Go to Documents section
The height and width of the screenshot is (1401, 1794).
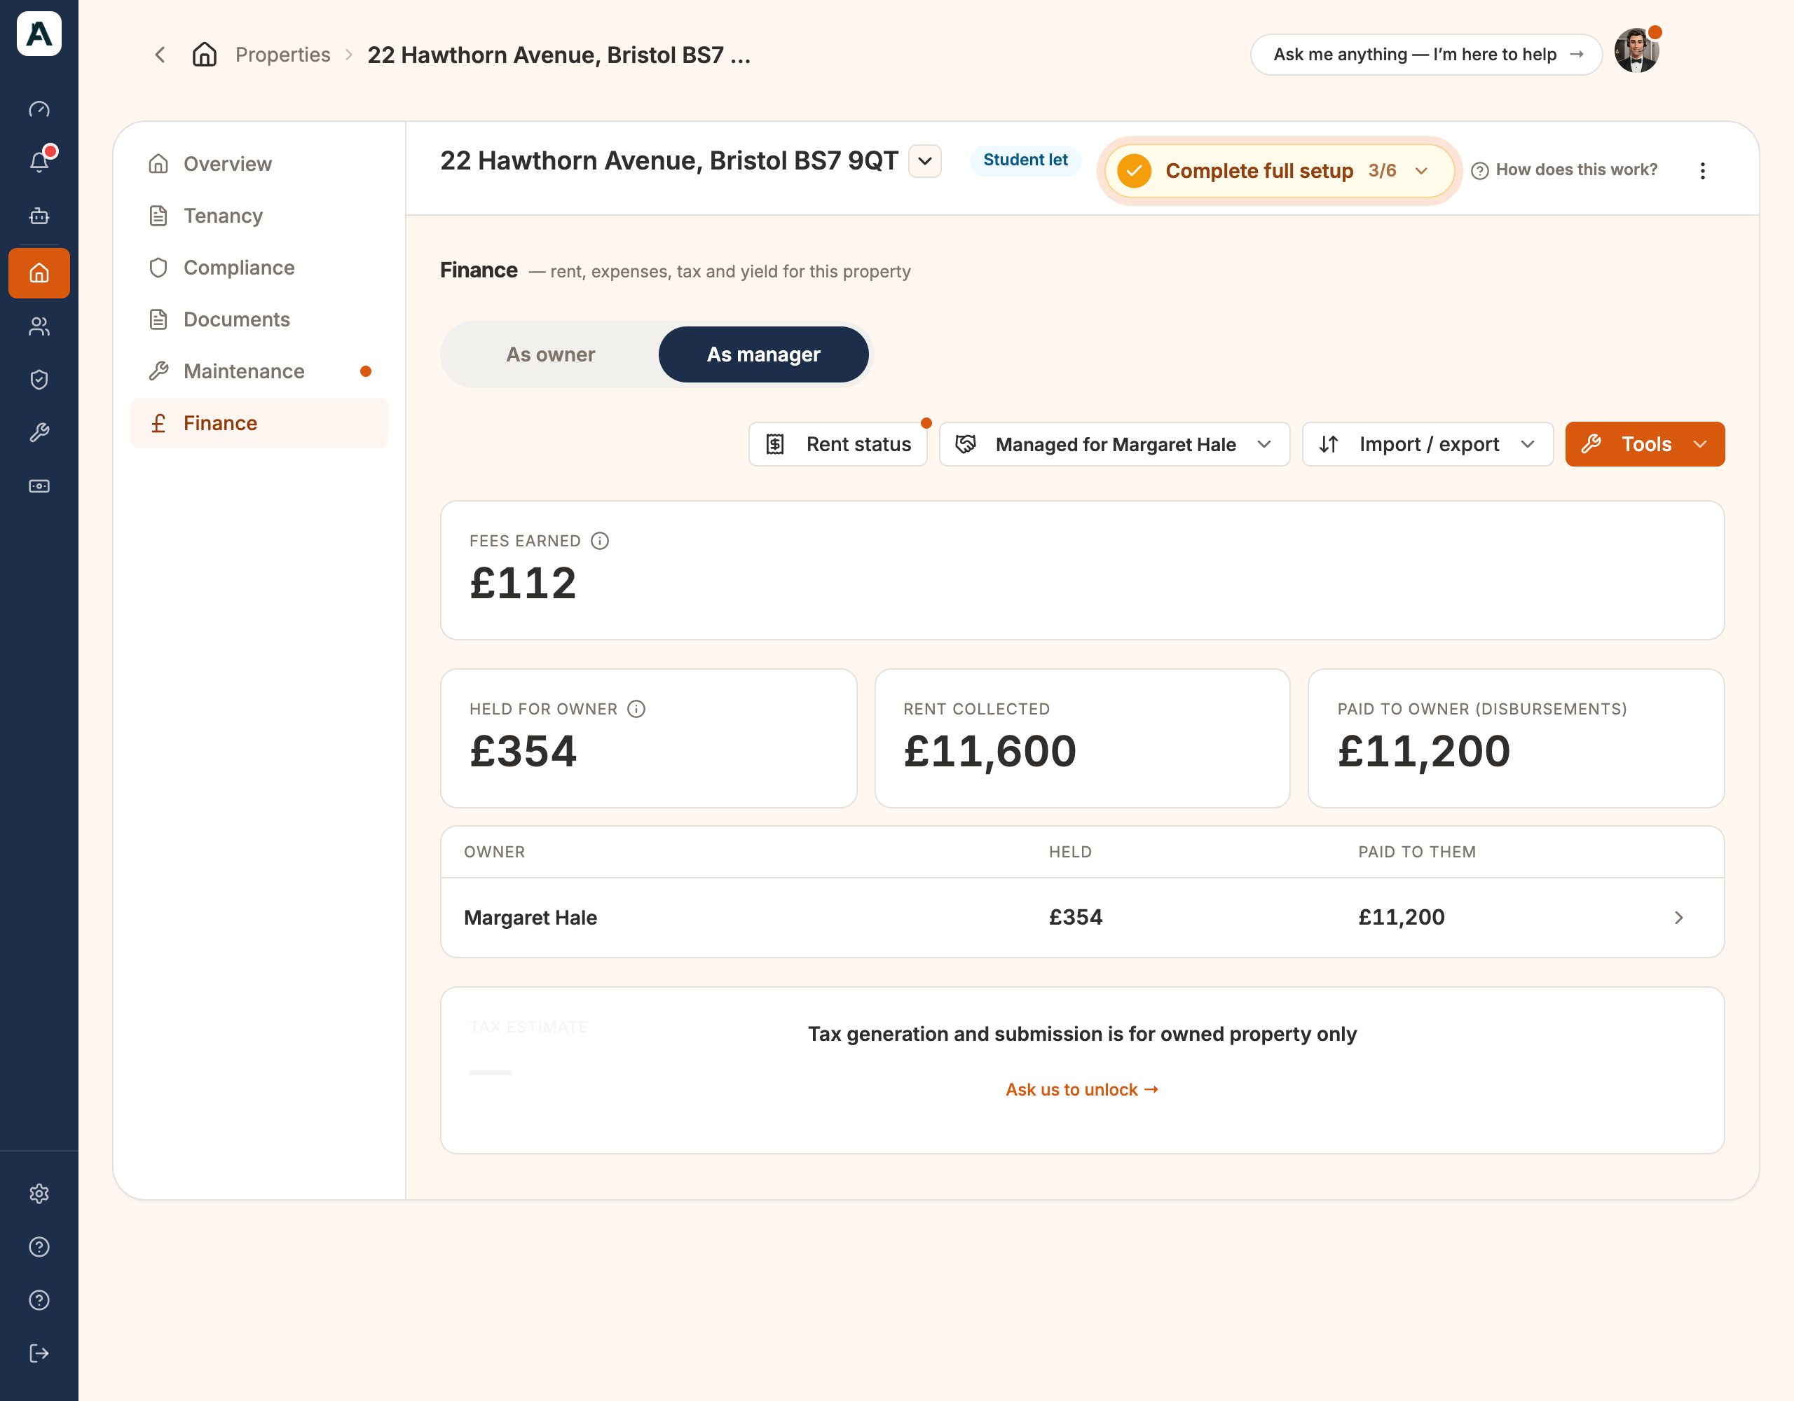click(259, 319)
